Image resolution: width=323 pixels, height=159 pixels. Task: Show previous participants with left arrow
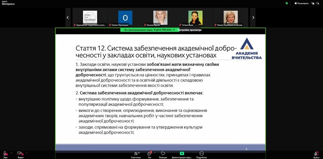[68, 17]
